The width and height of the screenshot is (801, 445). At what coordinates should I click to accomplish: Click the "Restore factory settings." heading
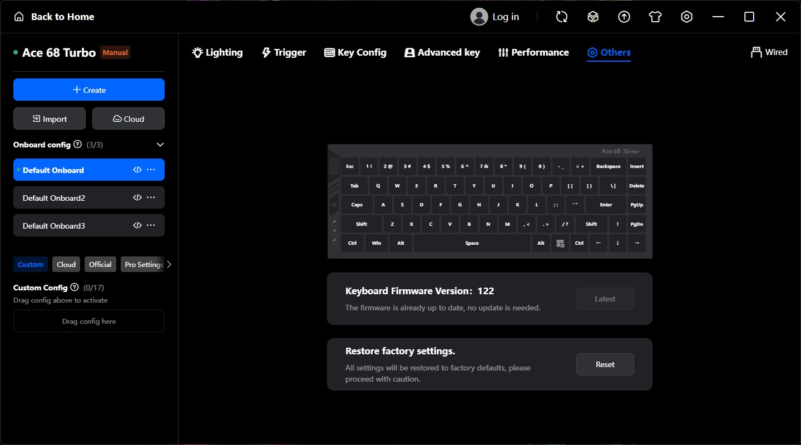point(400,351)
